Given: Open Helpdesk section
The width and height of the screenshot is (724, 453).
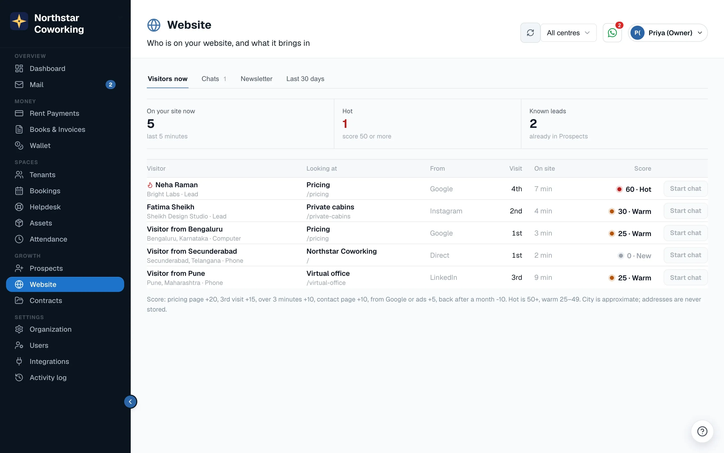Looking at the screenshot, I should click(x=65, y=207).
